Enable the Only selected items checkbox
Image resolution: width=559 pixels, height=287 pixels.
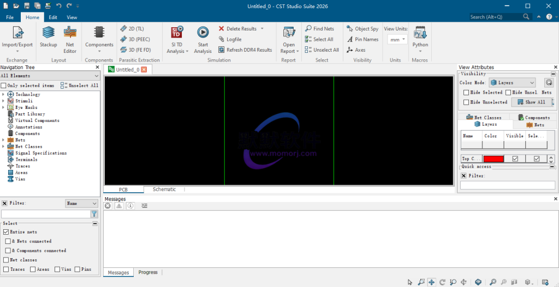(x=4, y=86)
